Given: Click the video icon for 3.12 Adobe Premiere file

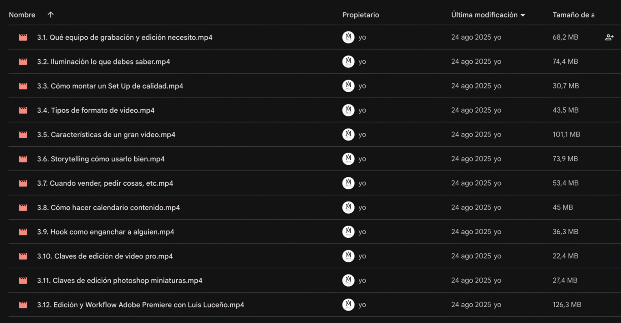Looking at the screenshot, I should tap(23, 305).
